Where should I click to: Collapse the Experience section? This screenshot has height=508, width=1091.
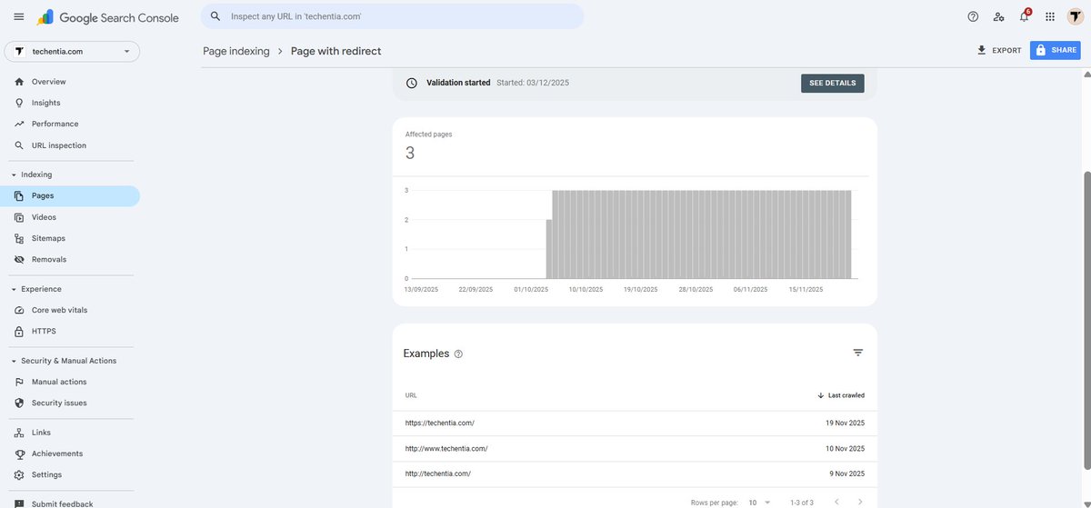[14, 289]
